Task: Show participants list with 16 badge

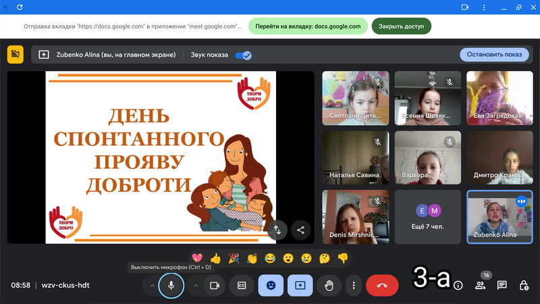Action: (480, 286)
